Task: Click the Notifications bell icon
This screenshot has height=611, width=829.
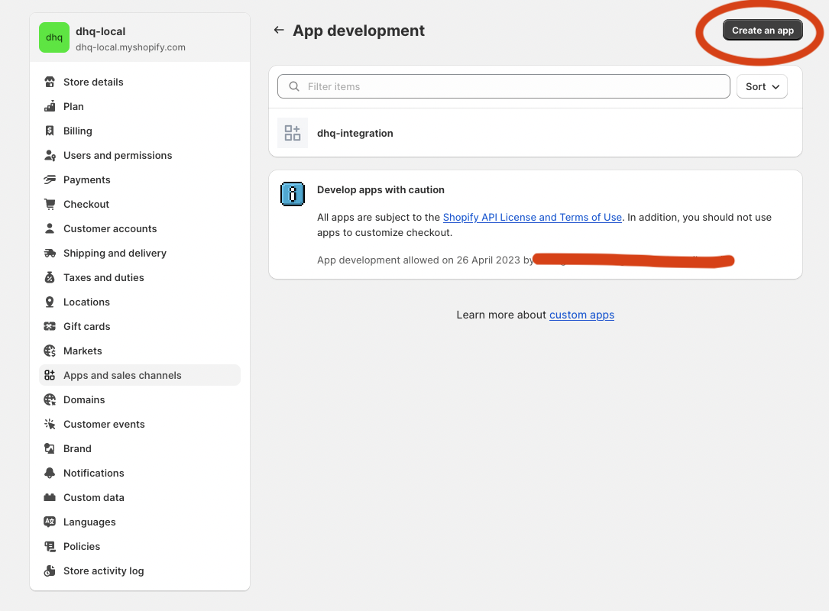Action: 50,473
